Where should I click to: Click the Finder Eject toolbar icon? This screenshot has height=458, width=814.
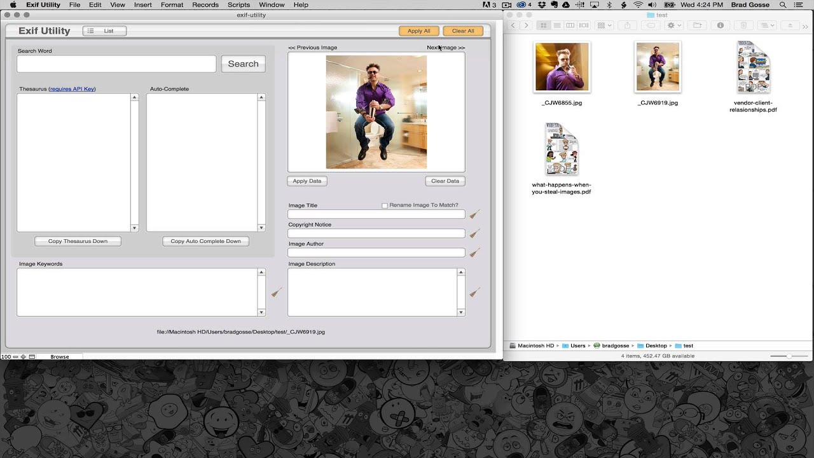pyautogui.click(x=790, y=25)
